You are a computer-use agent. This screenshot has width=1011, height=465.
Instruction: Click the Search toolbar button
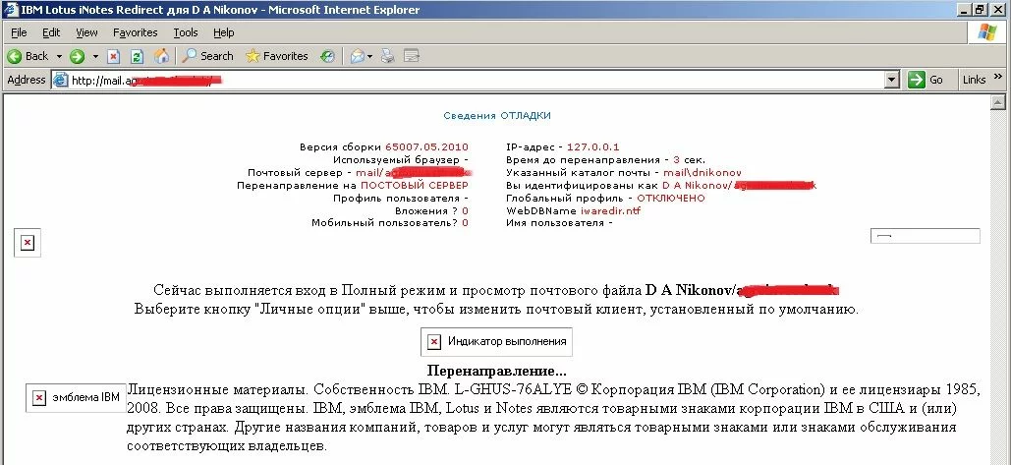pyautogui.click(x=208, y=56)
